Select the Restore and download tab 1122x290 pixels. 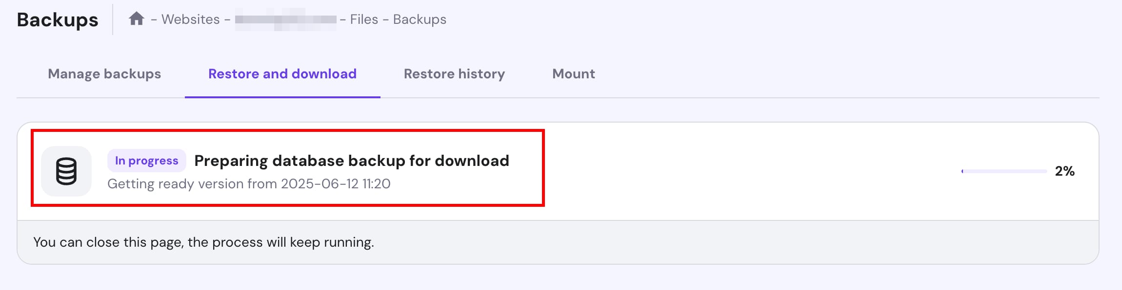pos(282,74)
